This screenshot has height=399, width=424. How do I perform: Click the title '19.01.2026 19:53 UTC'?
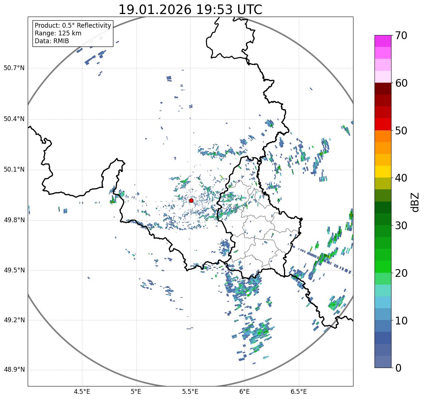[x=190, y=10]
